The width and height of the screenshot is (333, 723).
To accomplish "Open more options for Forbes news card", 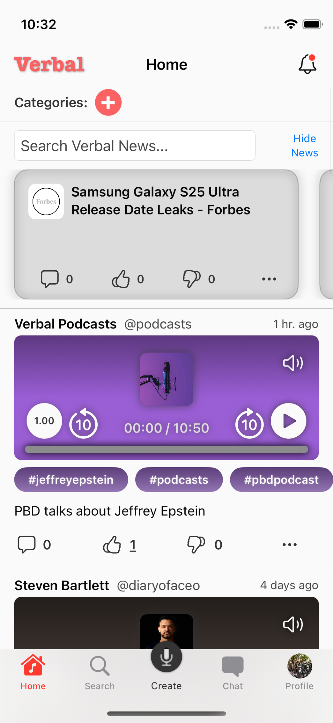I will [x=269, y=279].
